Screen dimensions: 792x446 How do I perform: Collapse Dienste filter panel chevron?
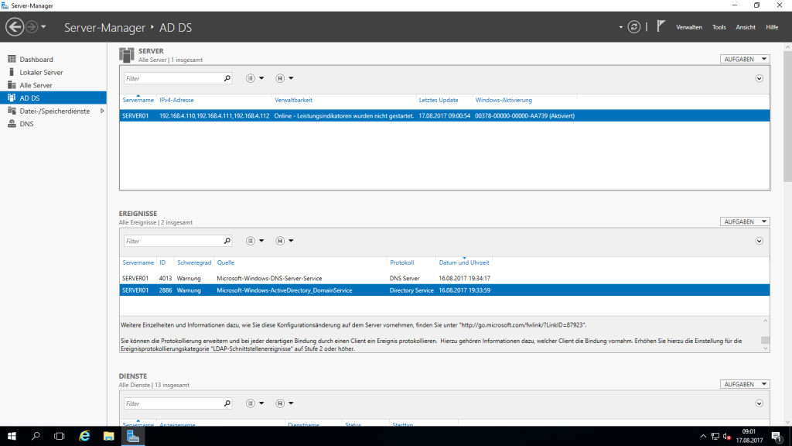coord(760,403)
